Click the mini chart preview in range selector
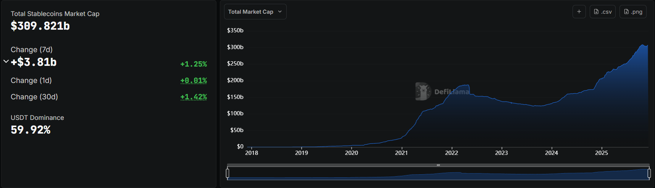This screenshot has height=188, width=655. point(438,175)
